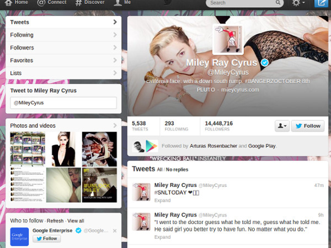This screenshot has width=331, height=248.
Task: Click the Tweet to Miley Ray Cyrus box
Action: (63, 103)
